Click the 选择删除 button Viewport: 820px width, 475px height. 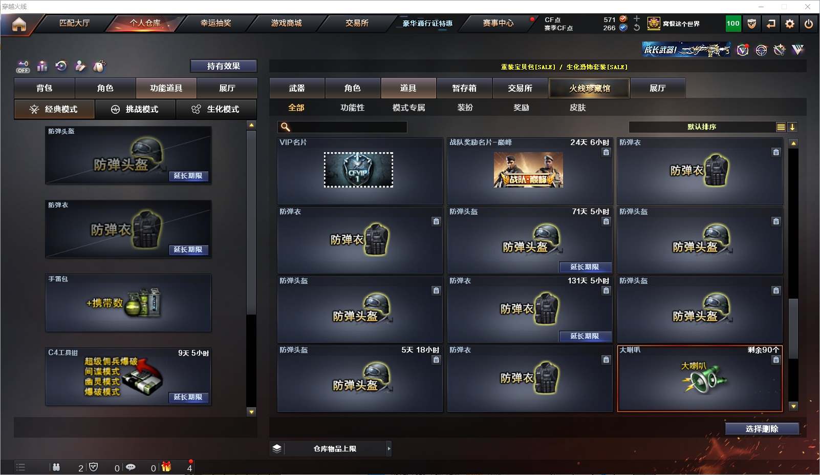762,429
